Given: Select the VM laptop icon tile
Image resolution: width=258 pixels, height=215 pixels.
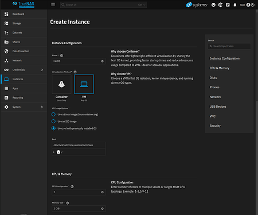Looking at the screenshot, I should point(84,84).
